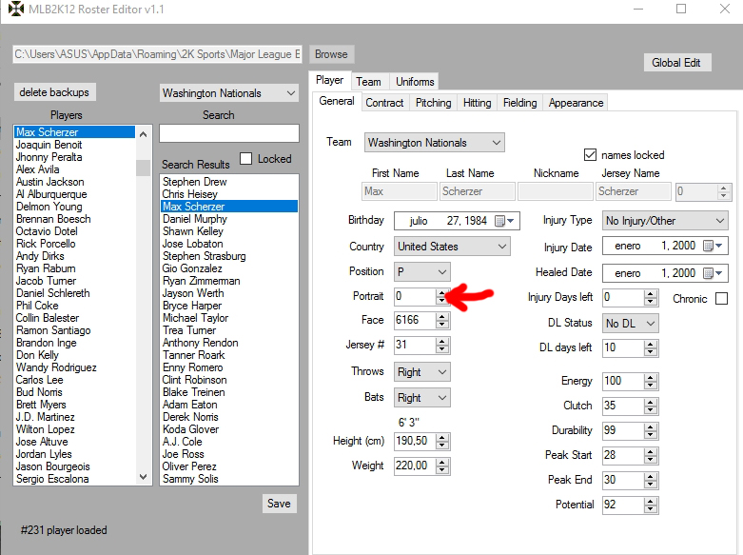Switch to the Pitching tab

(x=433, y=103)
